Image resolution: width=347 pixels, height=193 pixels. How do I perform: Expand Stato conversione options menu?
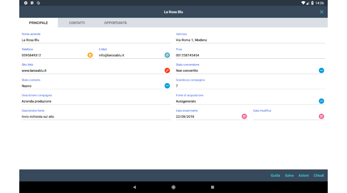pos(321,70)
